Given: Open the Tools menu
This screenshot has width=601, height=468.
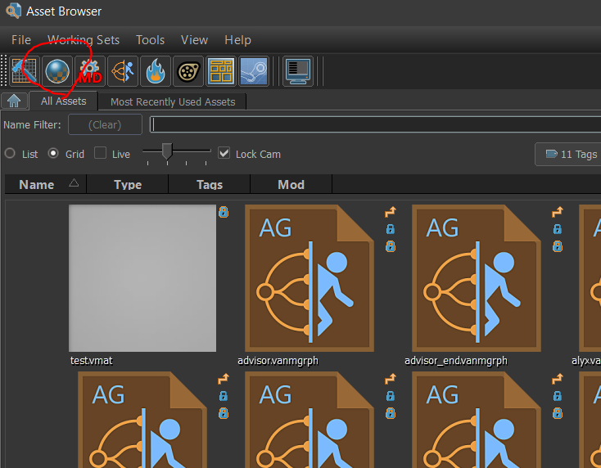Looking at the screenshot, I should point(151,40).
